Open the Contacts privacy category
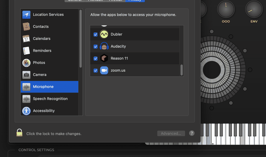Image resolution: width=266 pixels, height=157 pixels. coord(49,26)
